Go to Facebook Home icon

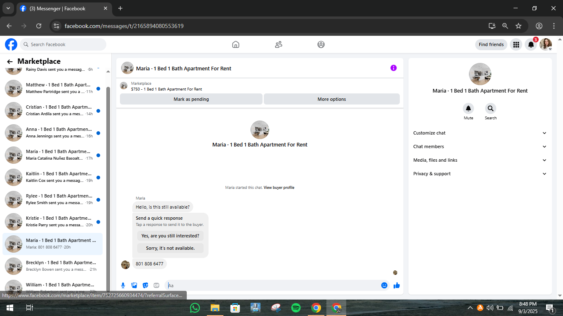tap(236, 44)
